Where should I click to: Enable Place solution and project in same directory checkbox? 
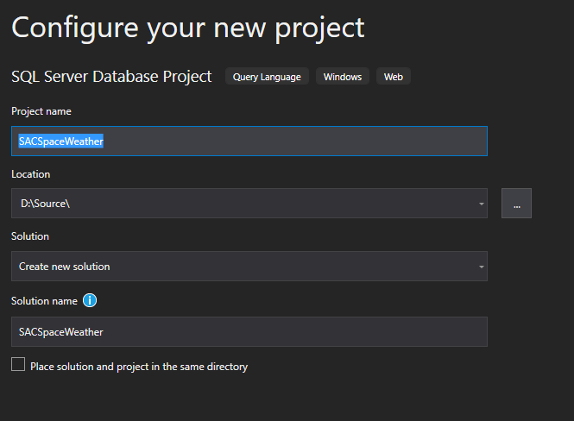coord(18,365)
